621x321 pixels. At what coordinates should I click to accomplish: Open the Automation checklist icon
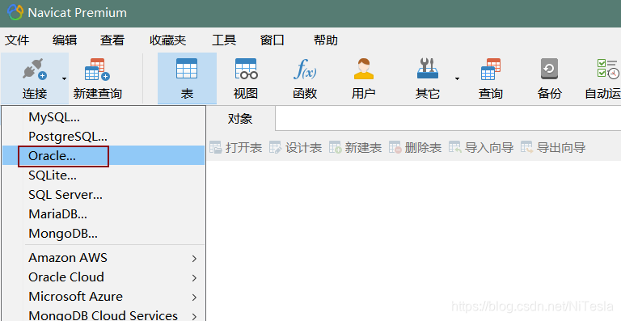pyautogui.click(x=608, y=69)
